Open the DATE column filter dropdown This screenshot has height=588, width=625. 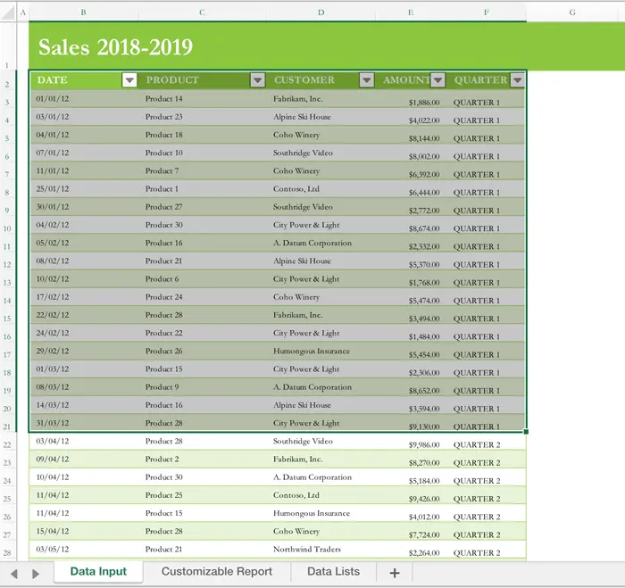(129, 80)
